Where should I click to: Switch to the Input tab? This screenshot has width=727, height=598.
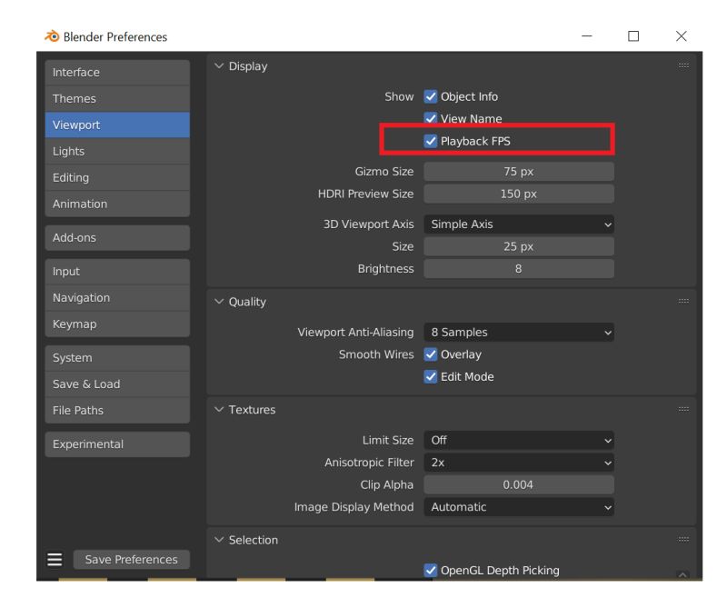point(117,272)
